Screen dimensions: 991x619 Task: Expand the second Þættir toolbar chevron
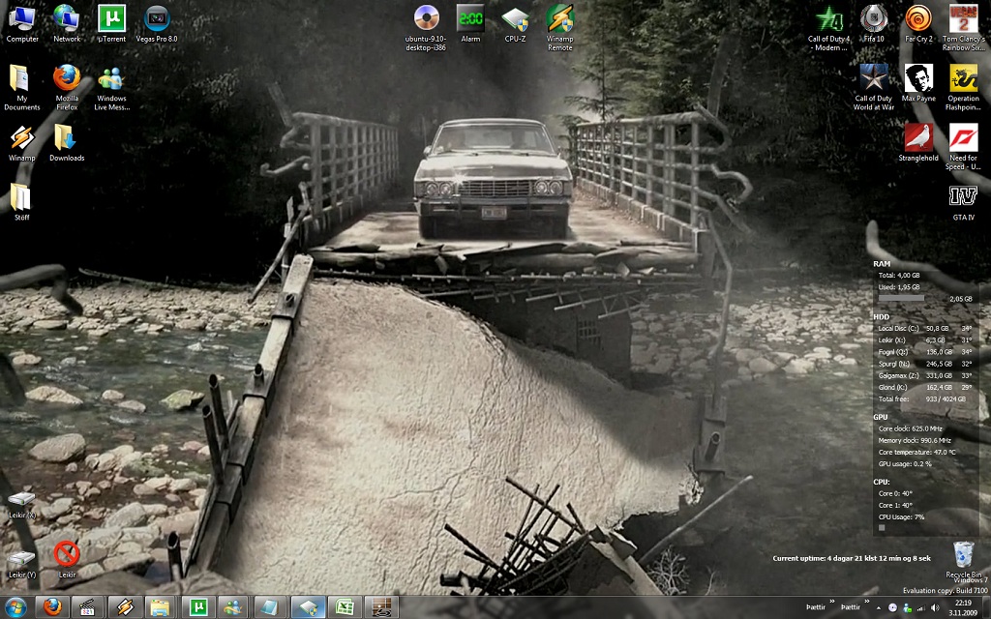tap(866, 602)
